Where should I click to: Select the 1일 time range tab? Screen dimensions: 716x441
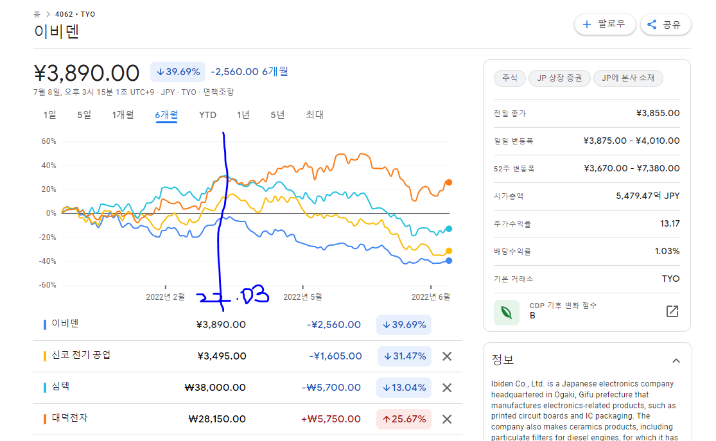pyautogui.click(x=50, y=115)
